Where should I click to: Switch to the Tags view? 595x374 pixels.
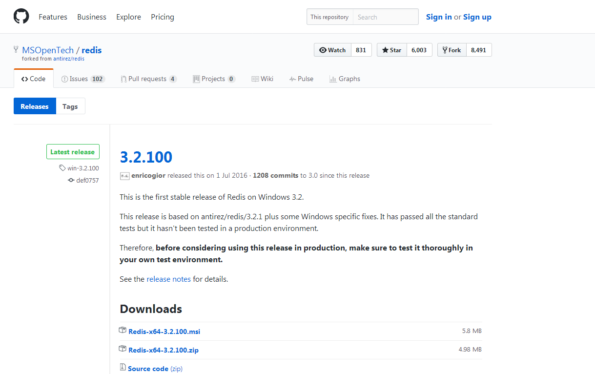[70, 106]
